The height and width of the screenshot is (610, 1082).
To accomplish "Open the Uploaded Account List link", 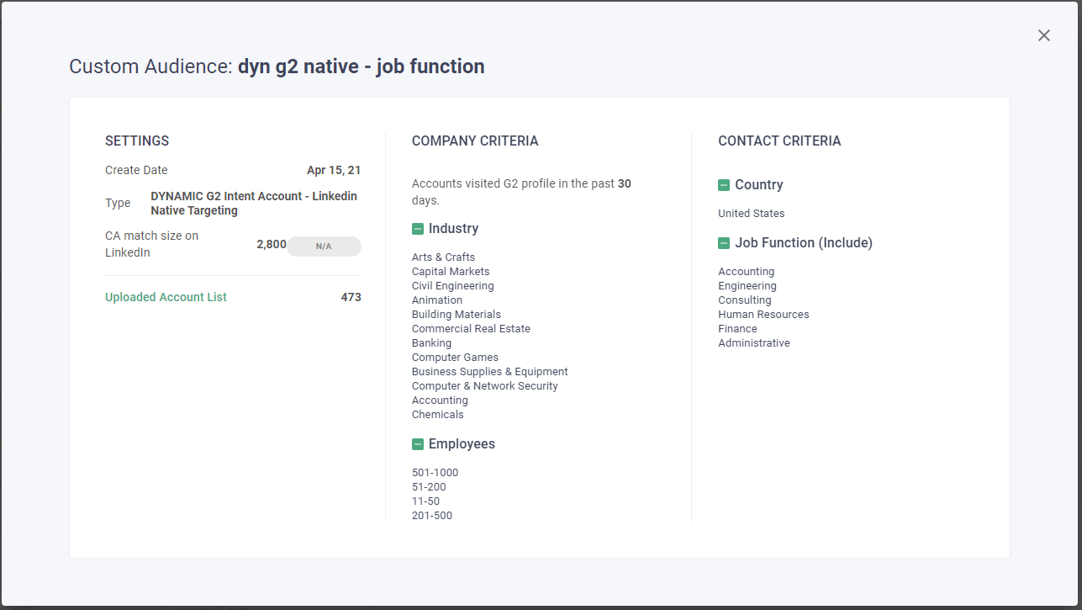I will [166, 297].
